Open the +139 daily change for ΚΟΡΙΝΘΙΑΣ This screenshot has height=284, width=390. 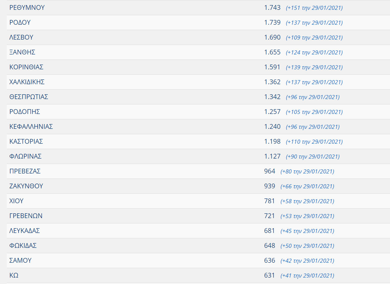[x=314, y=68]
